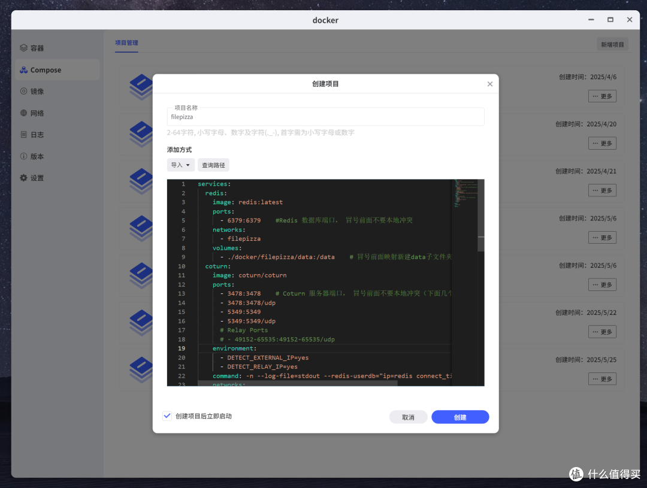Click project stack icon dated 2025/5/25

click(141, 369)
